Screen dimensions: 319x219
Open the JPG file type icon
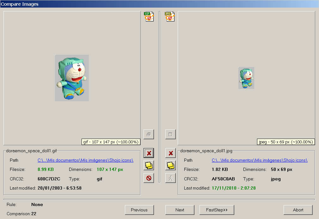point(170,16)
